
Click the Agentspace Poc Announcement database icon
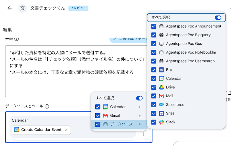(x=161, y=26)
